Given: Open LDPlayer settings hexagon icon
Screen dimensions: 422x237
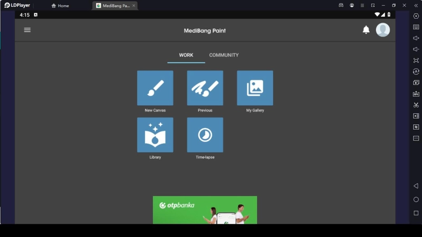Looking at the screenshot, I should (416, 16).
